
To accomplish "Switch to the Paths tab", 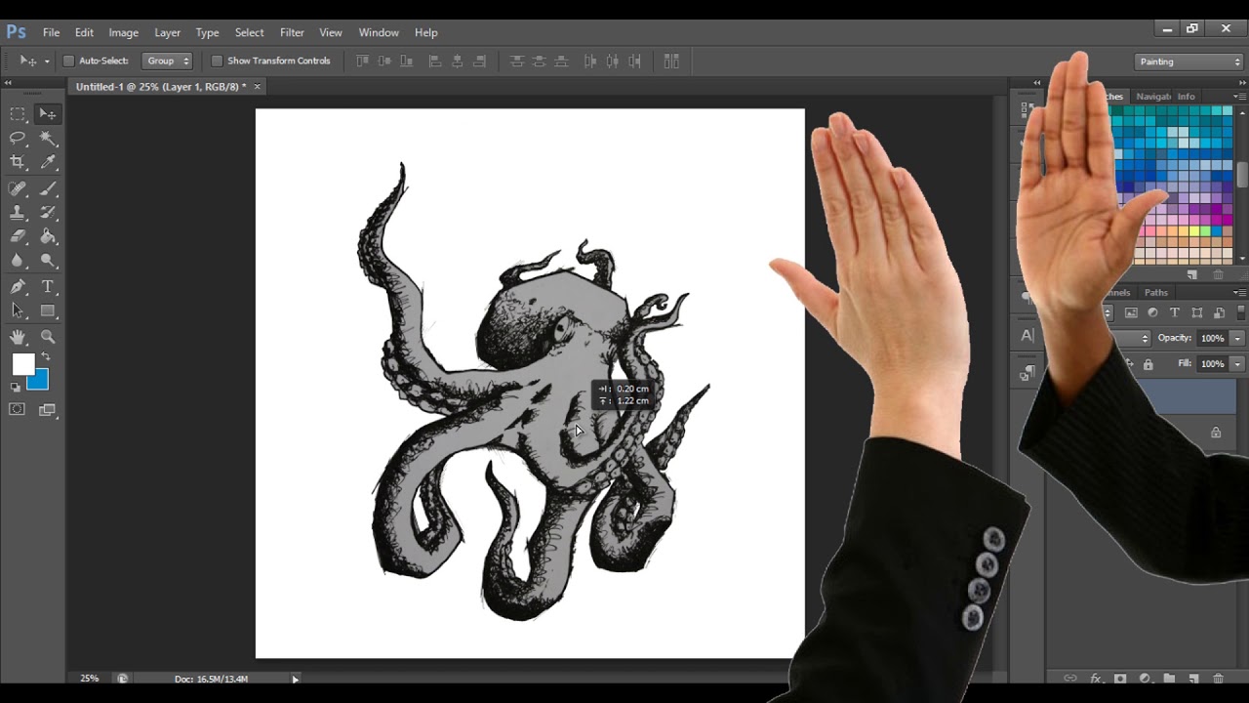I will coord(1156,293).
